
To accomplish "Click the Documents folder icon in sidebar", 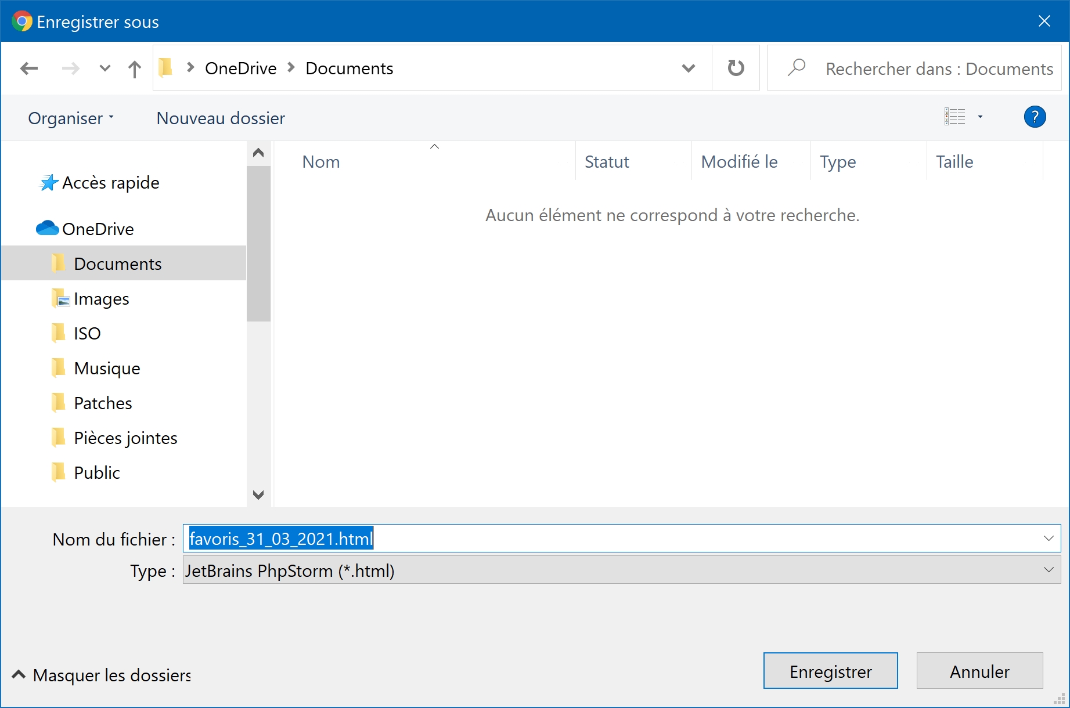I will (x=59, y=263).
